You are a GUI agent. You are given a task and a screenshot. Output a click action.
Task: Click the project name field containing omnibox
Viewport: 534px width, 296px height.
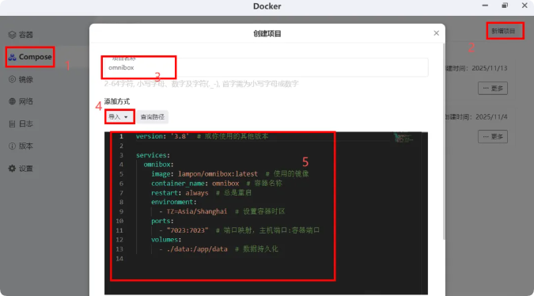click(x=266, y=67)
